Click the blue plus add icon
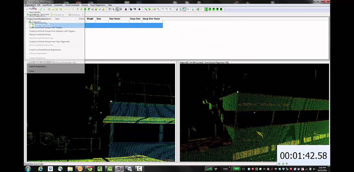Image resolution: width=354 pixels, height=172 pixels. (x=139, y=9)
